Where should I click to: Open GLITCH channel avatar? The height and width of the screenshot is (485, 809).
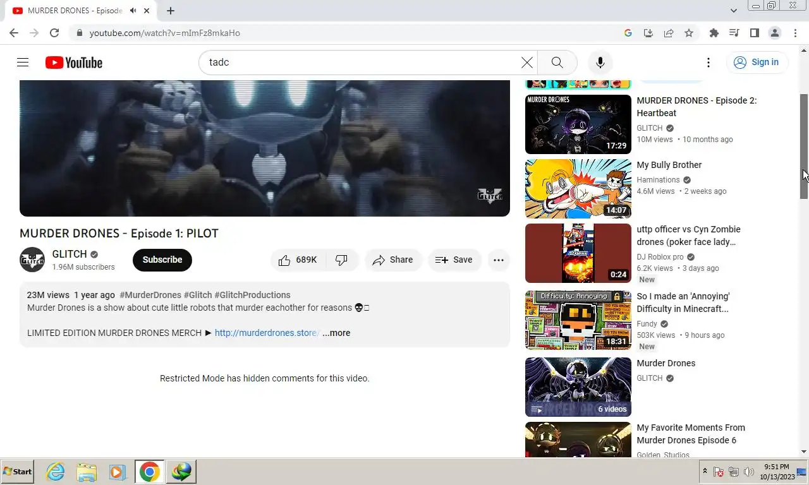click(x=32, y=260)
